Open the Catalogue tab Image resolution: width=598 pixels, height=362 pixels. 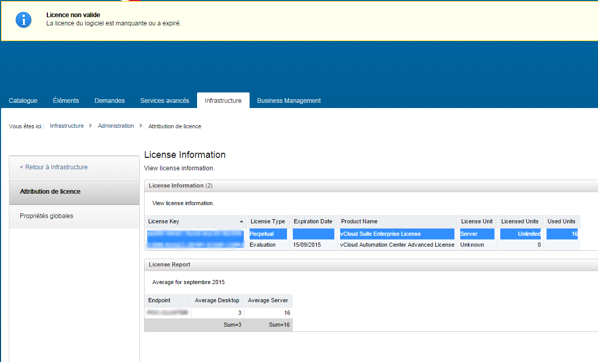[23, 101]
